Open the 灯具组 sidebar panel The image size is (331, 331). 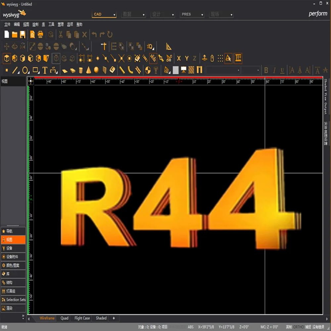point(13,291)
